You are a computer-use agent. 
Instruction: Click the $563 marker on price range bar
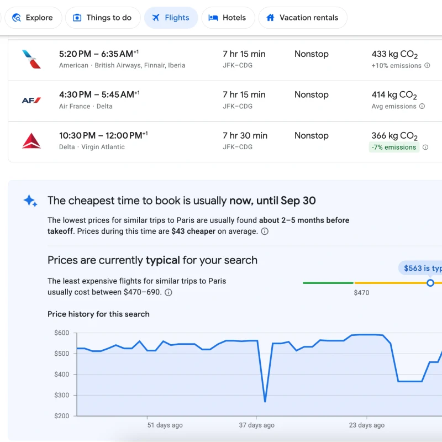click(430, 283)
